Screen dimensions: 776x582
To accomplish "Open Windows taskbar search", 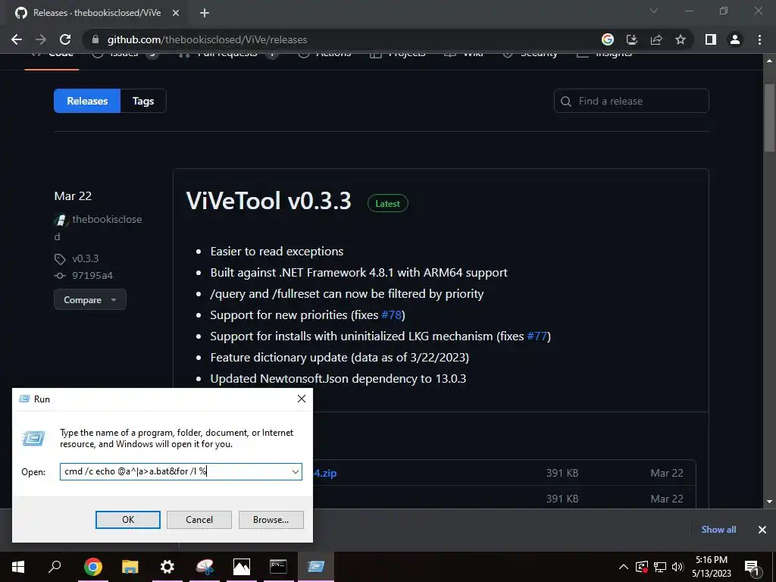I will (x=55, y=567).
